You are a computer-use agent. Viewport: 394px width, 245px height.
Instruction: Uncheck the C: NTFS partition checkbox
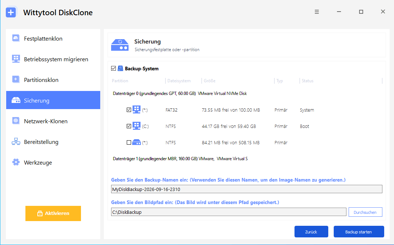tap(129, 126)
